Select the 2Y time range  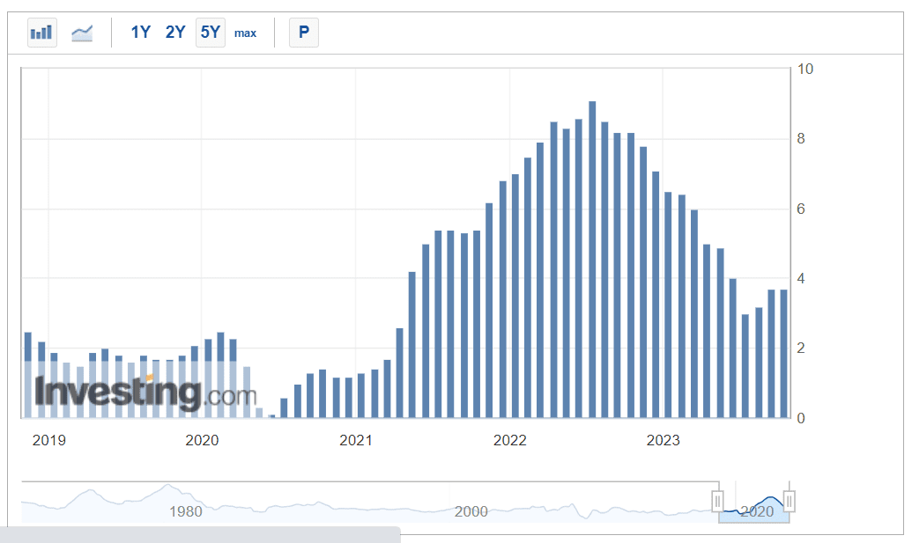click(x=175, y=33)
